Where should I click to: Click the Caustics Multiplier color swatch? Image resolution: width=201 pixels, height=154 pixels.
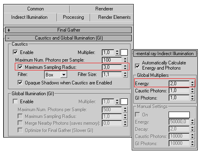point(124,52)
